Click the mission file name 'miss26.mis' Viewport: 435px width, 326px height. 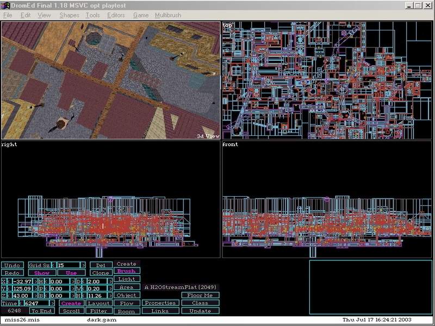[x=22, y=320]
